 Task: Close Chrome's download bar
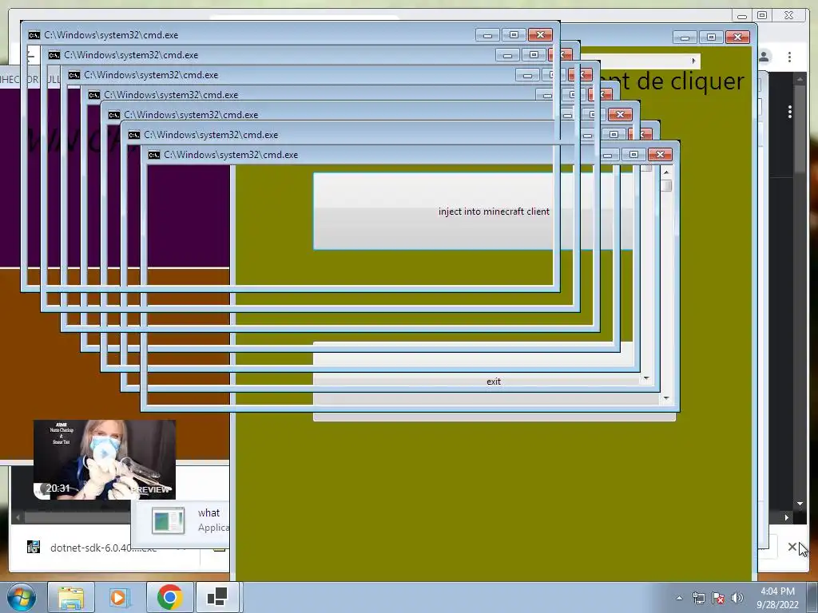tap(792, 547)
